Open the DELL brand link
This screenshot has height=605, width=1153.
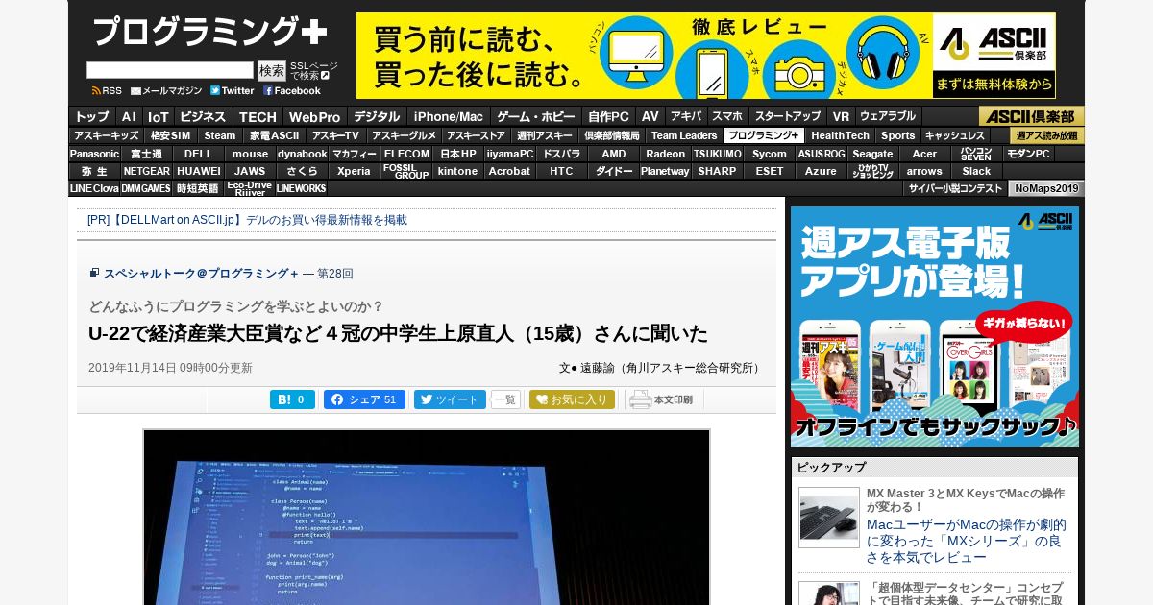pyautogui.click(x=199, y=154)
